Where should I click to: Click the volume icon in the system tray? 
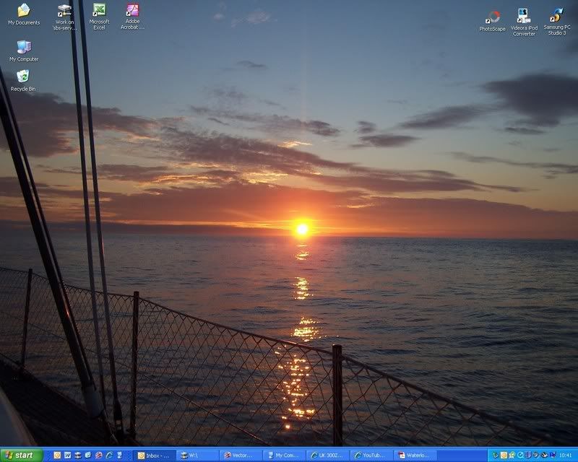pos(543,455)
